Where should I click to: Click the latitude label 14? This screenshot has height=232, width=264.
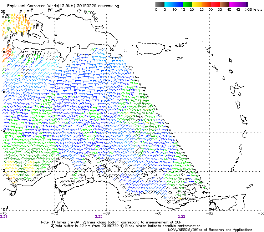(x=3, y=131)
